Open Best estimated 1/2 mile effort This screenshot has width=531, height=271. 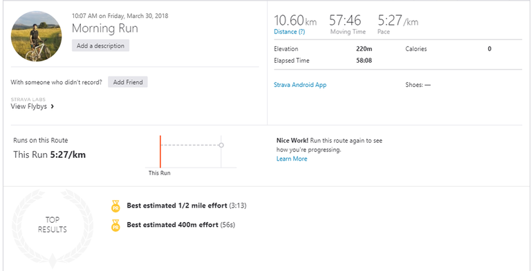click(177, 205)
